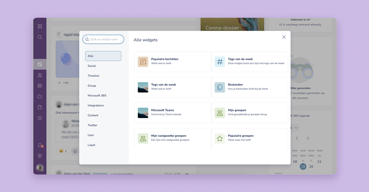Choose the Populaire berichten widget title
The width and height of the screenshot is (369, 192).
pyautogui.click(x=165, y=59)
